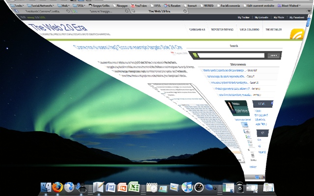Image resolution: width=314 pixels, height=196 pixels.
Task: Switch to the Sono in Viaggio tab
Action: coord(101,11)
